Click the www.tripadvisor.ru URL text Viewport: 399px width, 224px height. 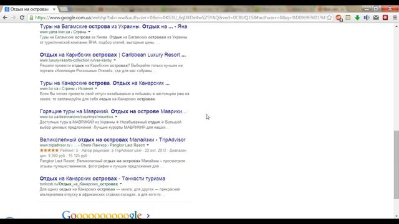55,145
